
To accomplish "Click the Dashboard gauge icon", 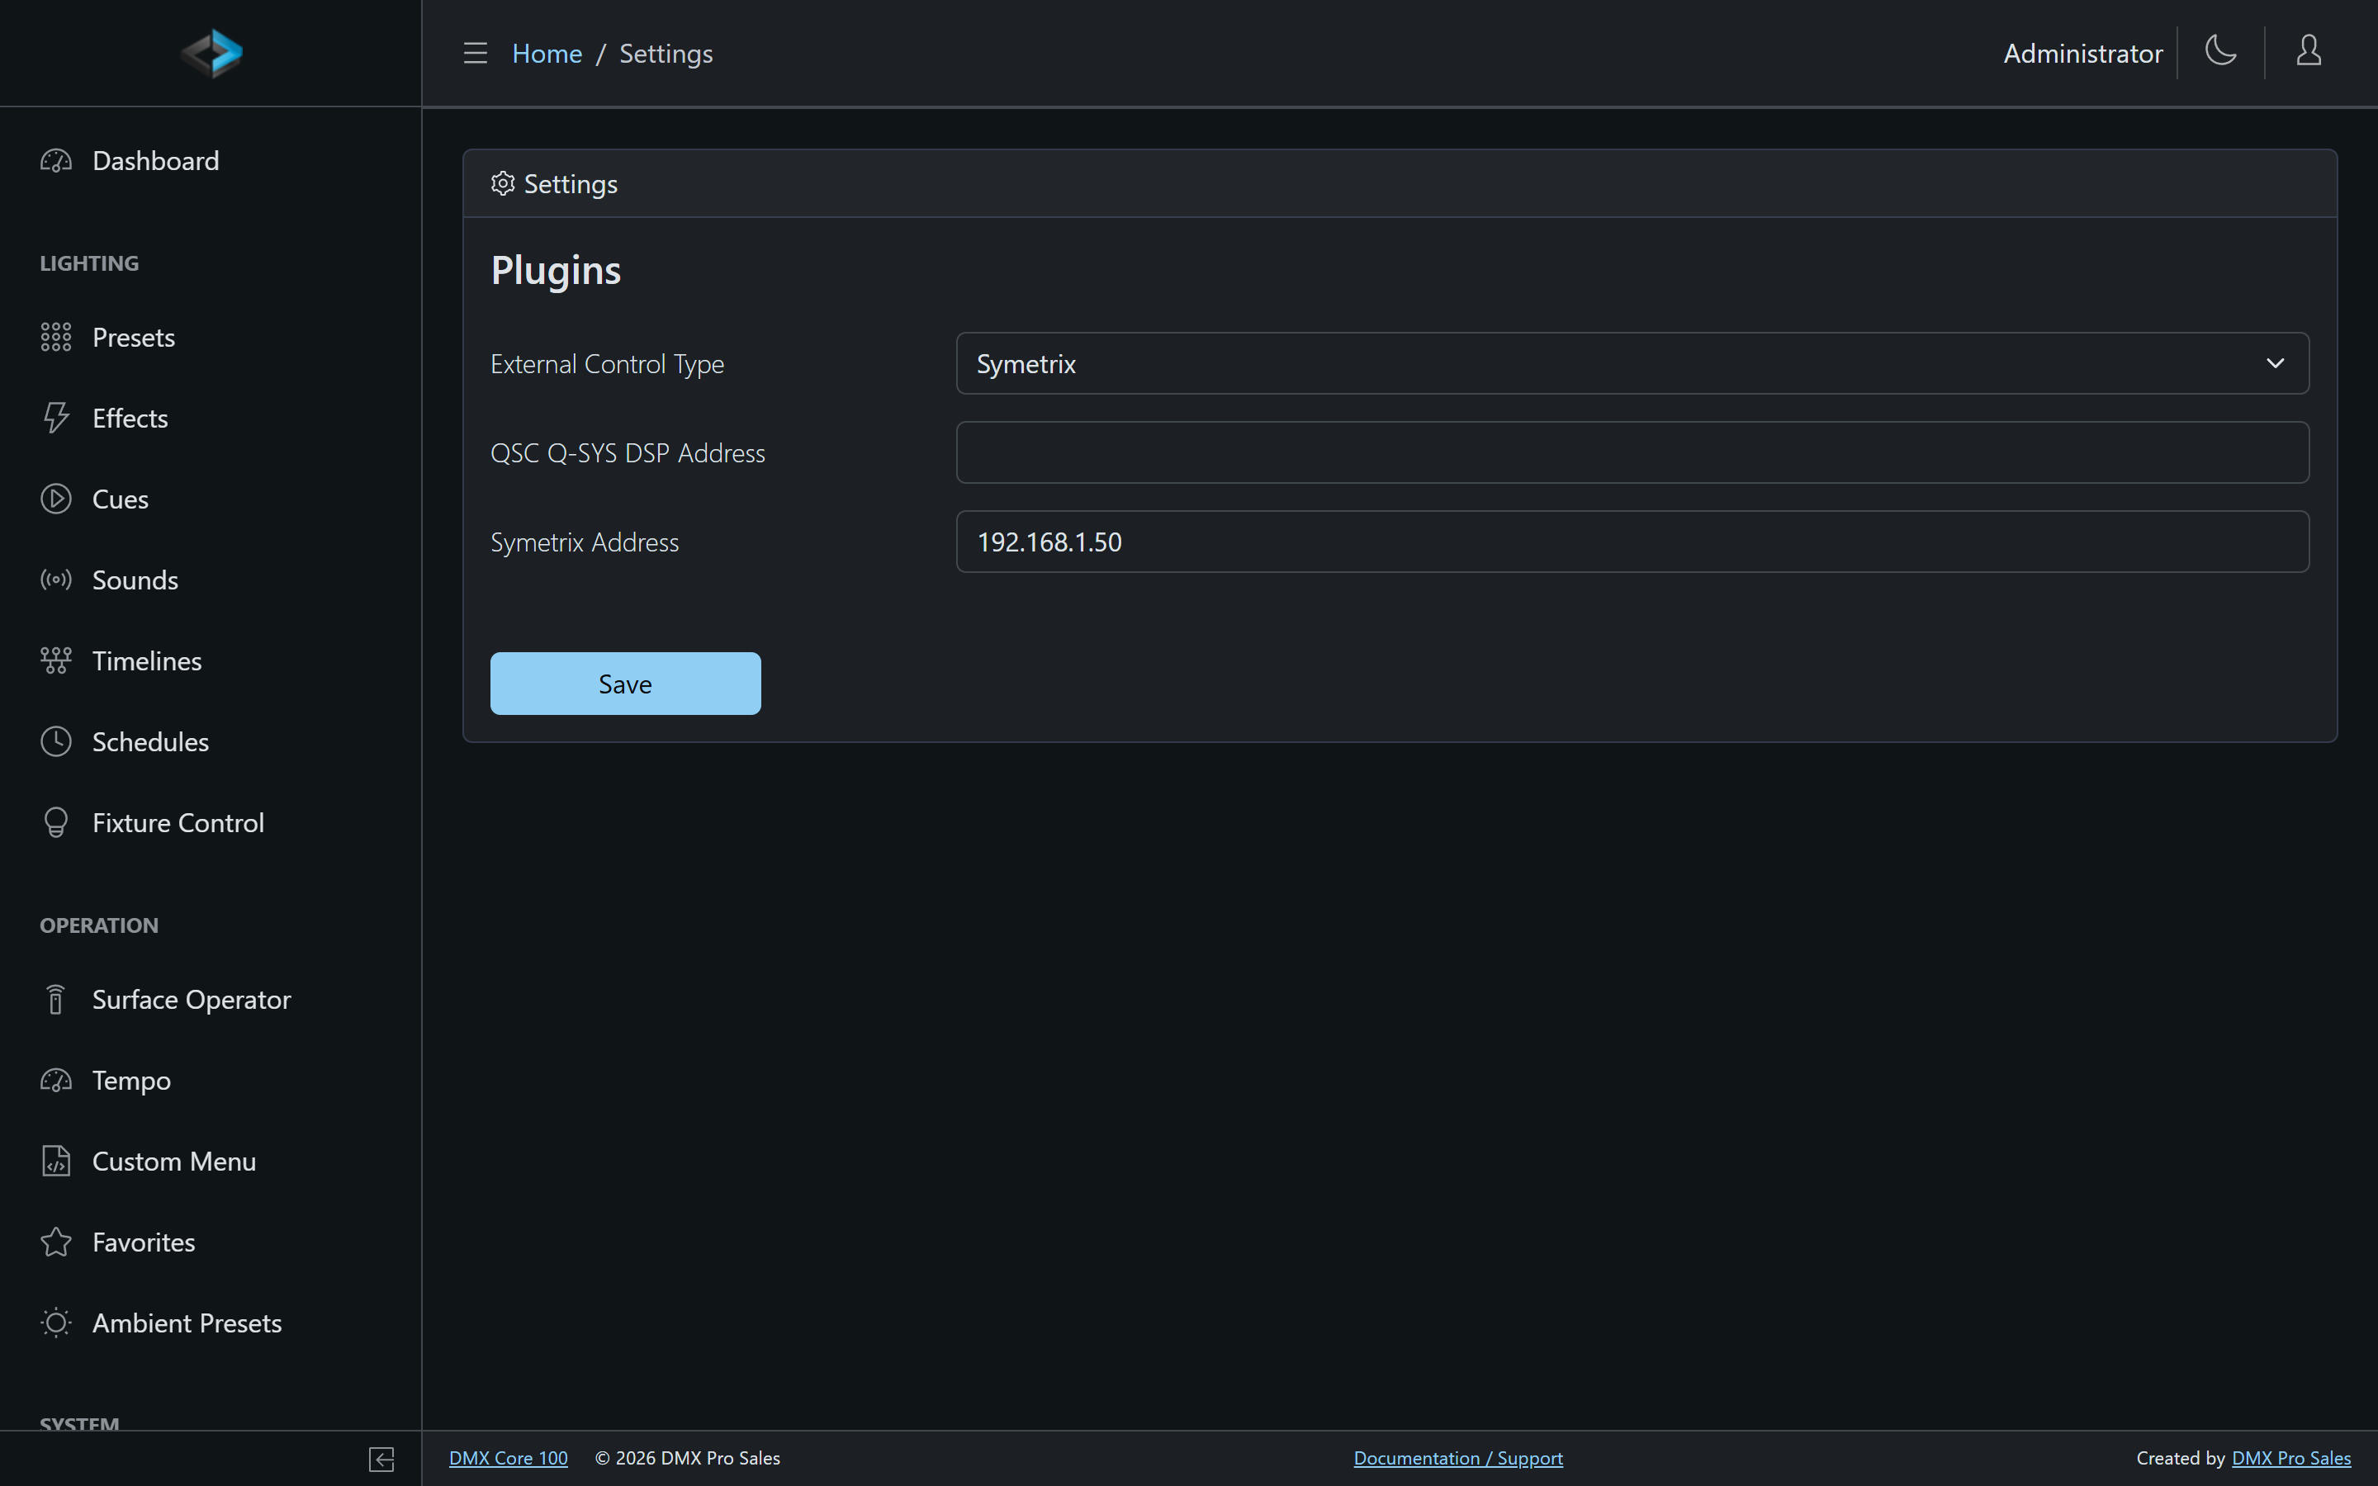I will [x=56, y=161].
